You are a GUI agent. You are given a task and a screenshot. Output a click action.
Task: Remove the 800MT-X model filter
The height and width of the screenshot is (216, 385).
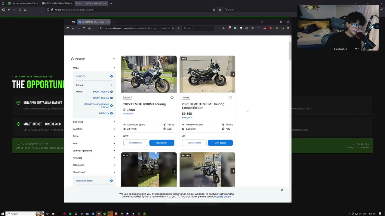coord(111,113)
